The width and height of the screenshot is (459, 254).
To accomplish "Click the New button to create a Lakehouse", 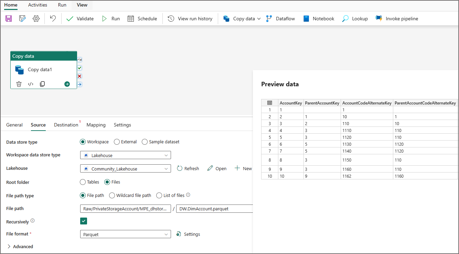I will point(243,168).
